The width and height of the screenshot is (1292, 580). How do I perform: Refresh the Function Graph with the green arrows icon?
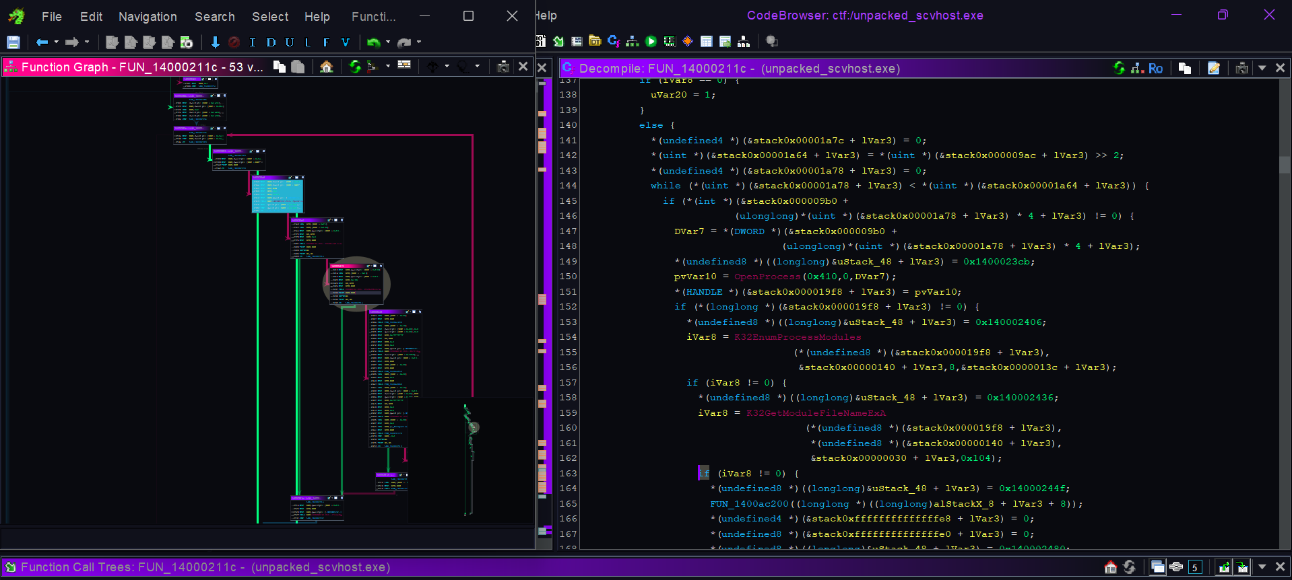[354, 67]
